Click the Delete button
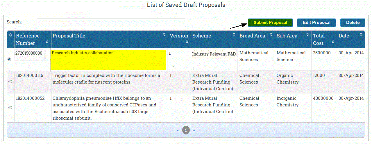The width and height of the screenshot is (372, 144). pyautogui.click(x=353, y=23)
